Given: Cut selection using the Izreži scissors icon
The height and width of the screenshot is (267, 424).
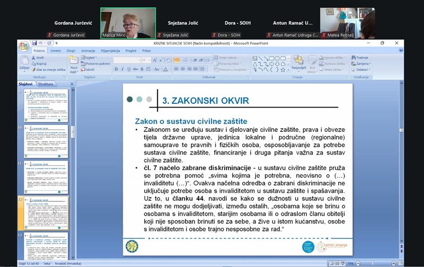Looking at the screenshot, I should (40, 57).
